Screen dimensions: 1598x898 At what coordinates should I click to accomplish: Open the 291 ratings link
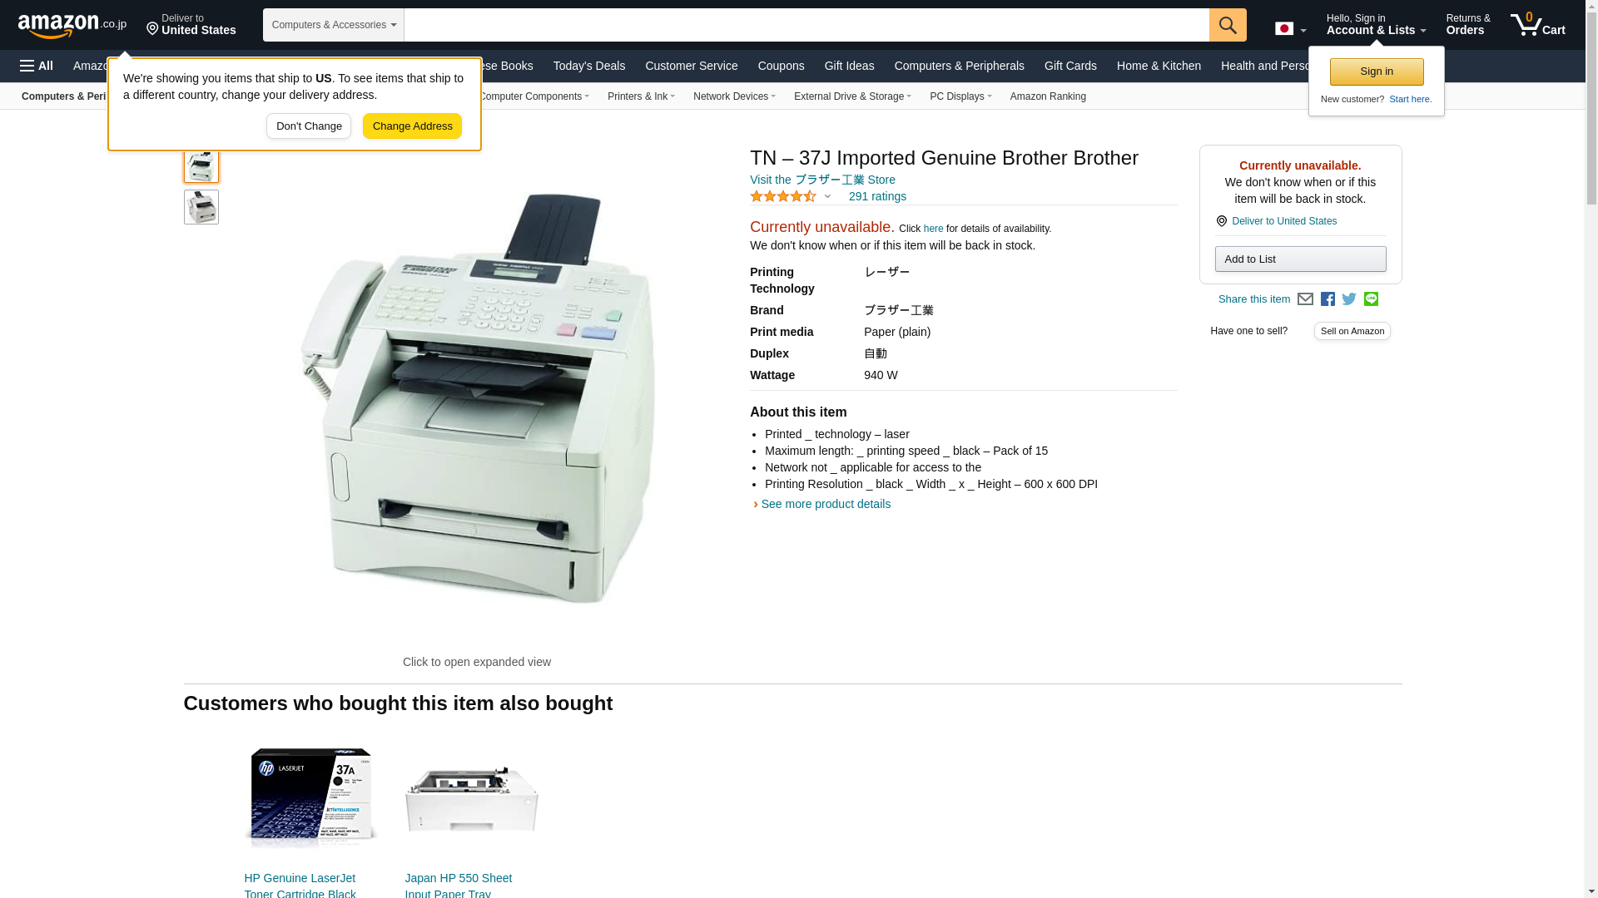tap(877, 197)
